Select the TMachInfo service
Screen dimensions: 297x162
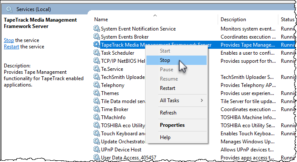(113, 117)
